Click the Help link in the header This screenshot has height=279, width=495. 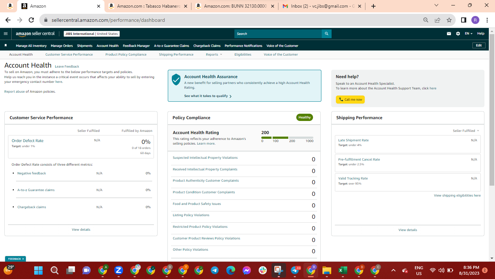481,33
